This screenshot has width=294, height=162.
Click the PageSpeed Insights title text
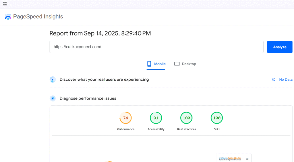[38, 17]
